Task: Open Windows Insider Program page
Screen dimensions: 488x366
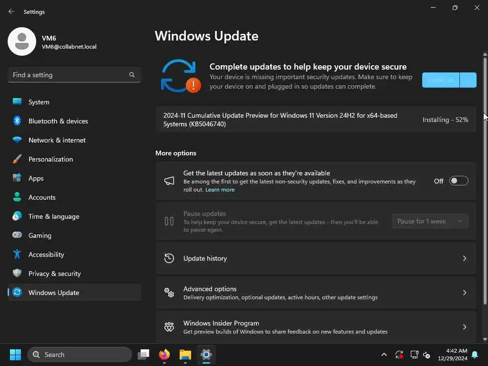Action: click(315, 327)
